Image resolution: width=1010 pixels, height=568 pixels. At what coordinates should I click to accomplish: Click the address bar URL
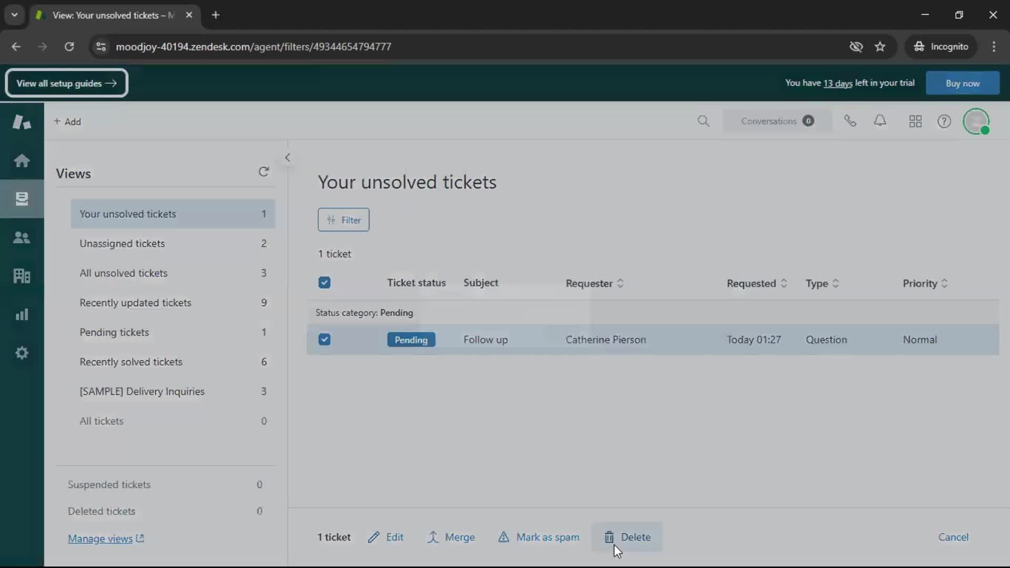[x=253, y=46]
